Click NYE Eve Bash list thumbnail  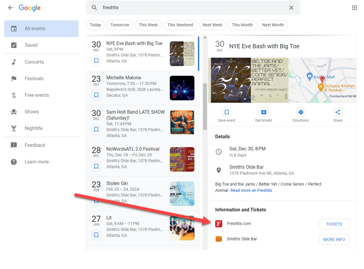[182, 54]
